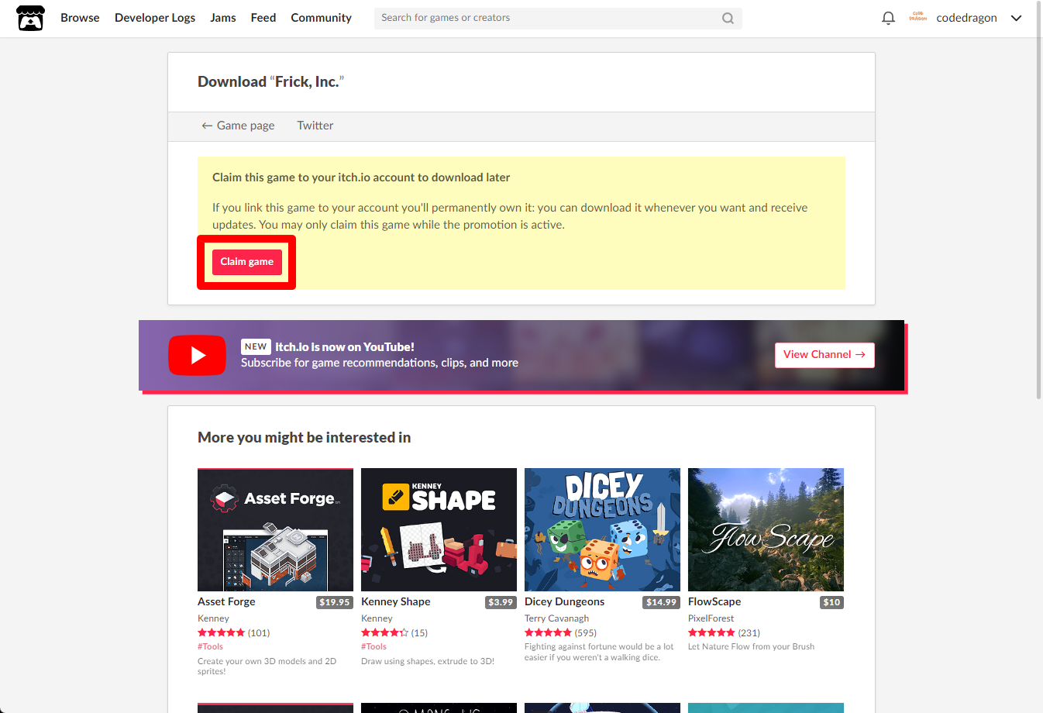Viewport: 1043px width, 713px height.
Task: Click Dicey Dungeons star rating (595)
Action: (560, 633)
